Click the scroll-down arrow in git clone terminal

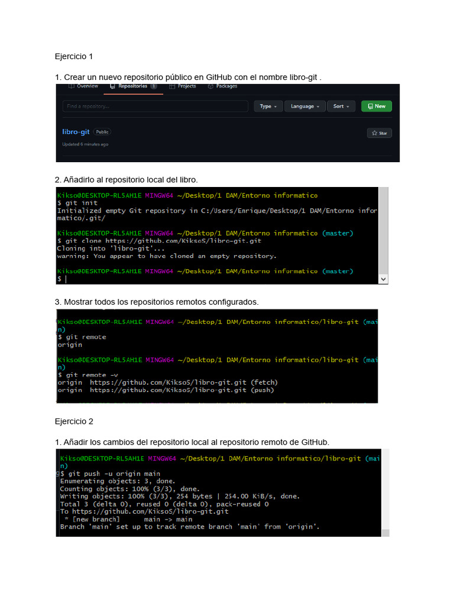383,278
